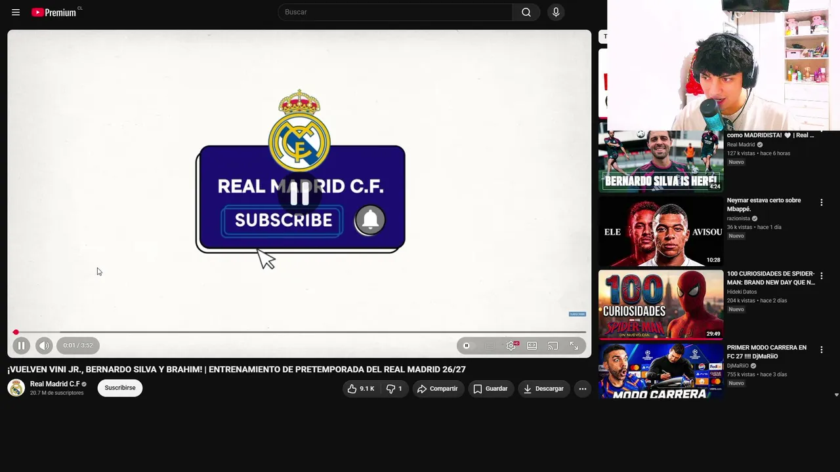Click the video title text

coord(236,370)
